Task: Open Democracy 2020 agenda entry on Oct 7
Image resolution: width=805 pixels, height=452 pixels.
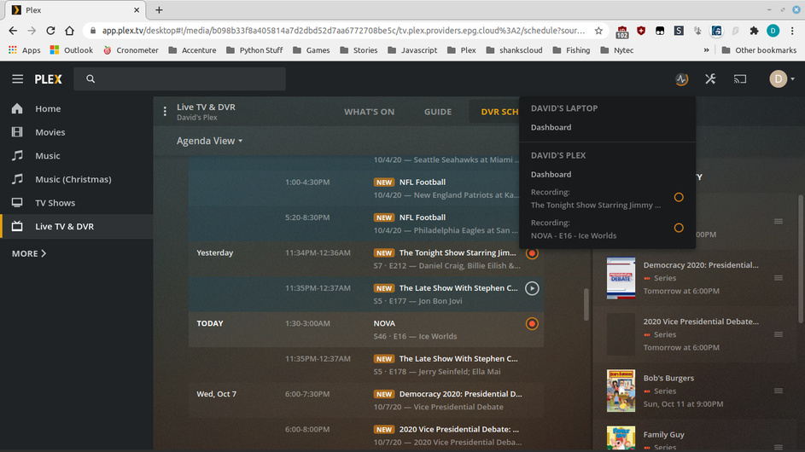Action: 366,400
